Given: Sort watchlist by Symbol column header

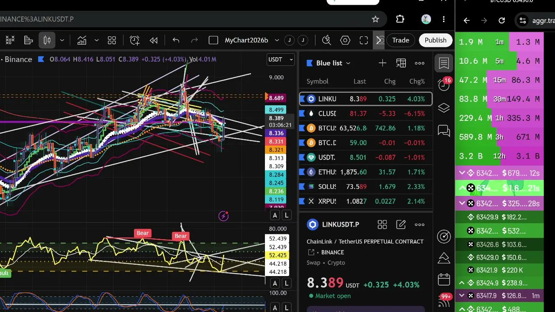Looking at the screenshot, I should tap(317, 81).
